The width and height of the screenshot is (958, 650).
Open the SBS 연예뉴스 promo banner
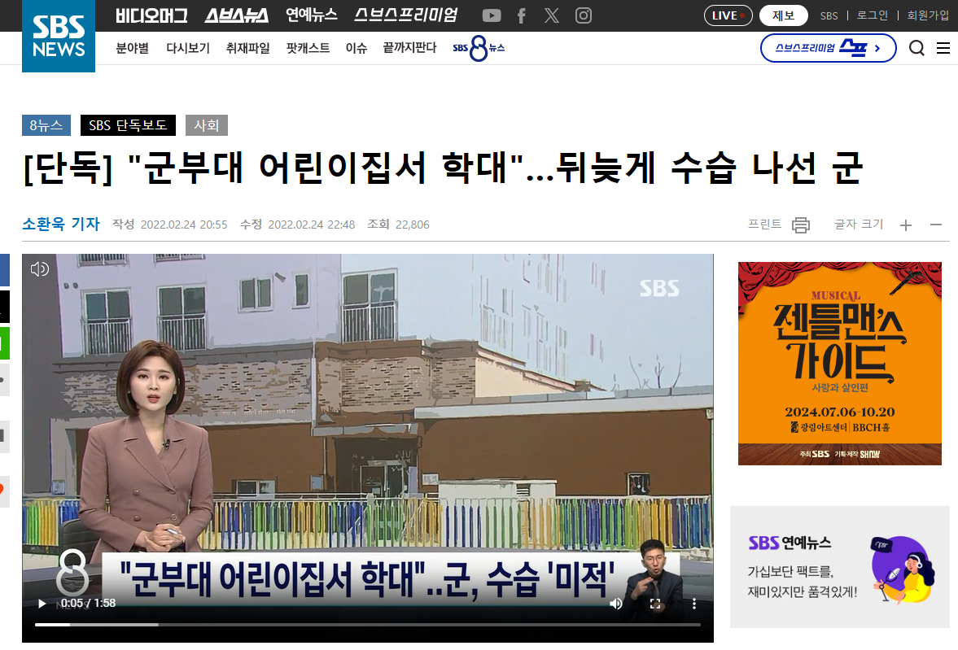(839, 567)
